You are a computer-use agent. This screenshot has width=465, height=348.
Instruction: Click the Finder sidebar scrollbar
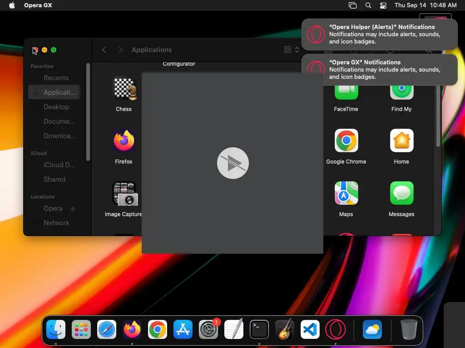click(x=88, y=112)
